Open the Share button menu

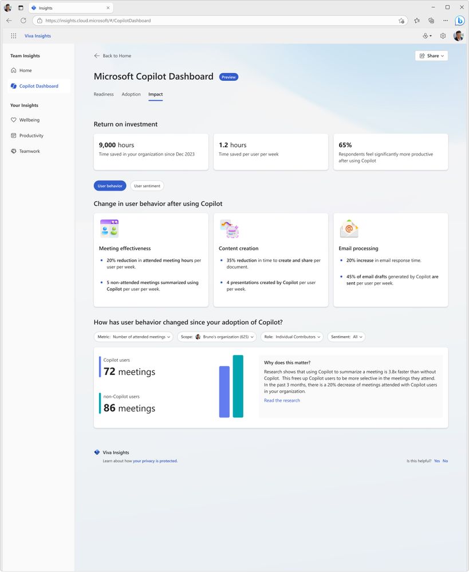[x=431, y=56]
